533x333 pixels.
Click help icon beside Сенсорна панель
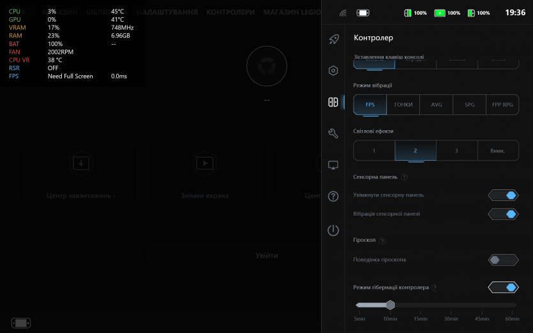(x=404, y=177)
